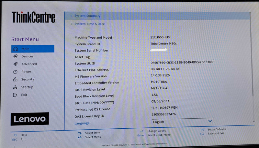The image size is (259, 148).
Task: Click the Lenovo logo
Action: pyautogui.click(x=30, y=119)
